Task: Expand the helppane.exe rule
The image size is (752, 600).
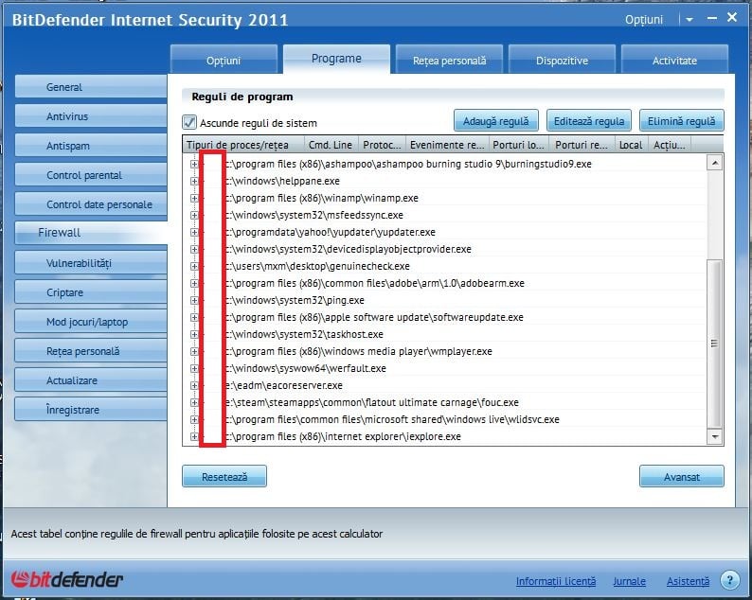Action: (194, 181)
